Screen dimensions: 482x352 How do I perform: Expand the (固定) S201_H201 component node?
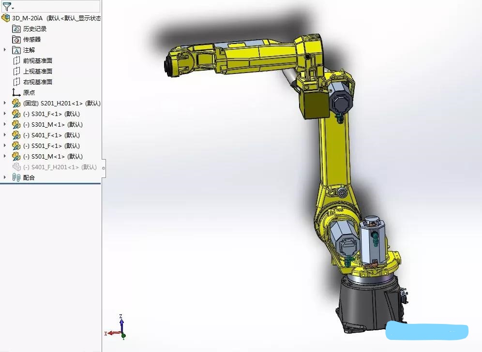(x=5, y=103)
